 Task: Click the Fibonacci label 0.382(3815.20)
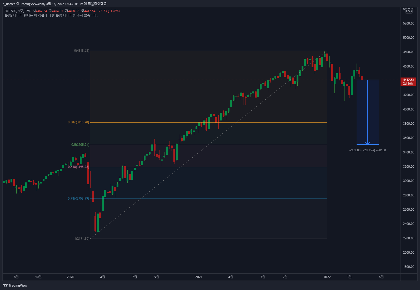pos(78,122)
